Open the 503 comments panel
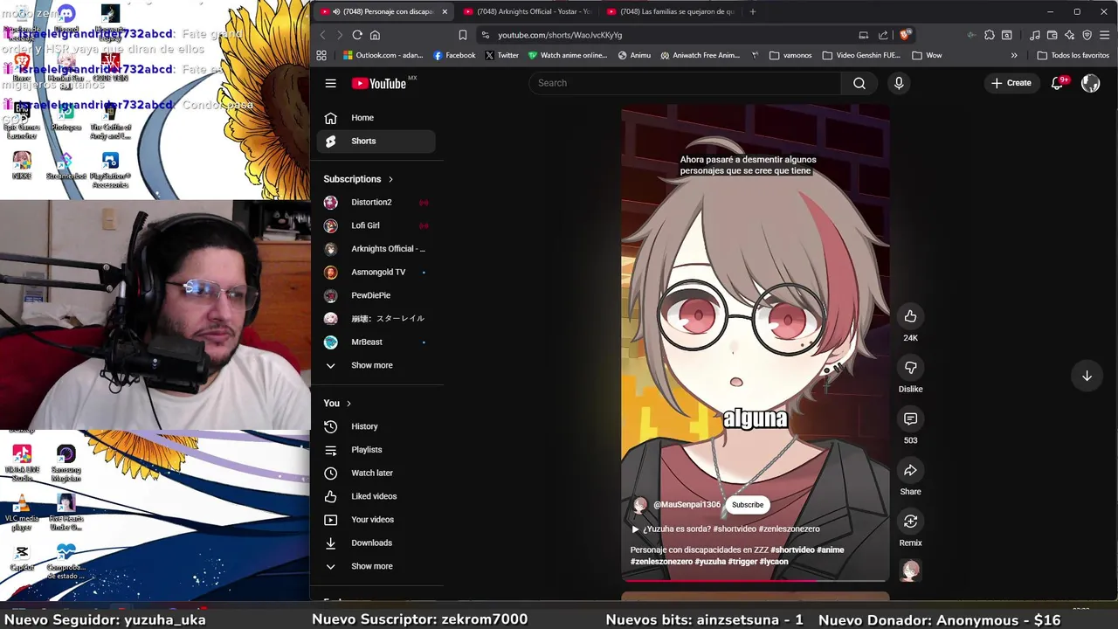 910,419
